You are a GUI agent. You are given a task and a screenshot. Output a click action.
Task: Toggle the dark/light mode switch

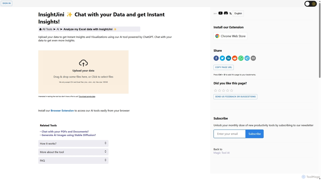(310, 4)
